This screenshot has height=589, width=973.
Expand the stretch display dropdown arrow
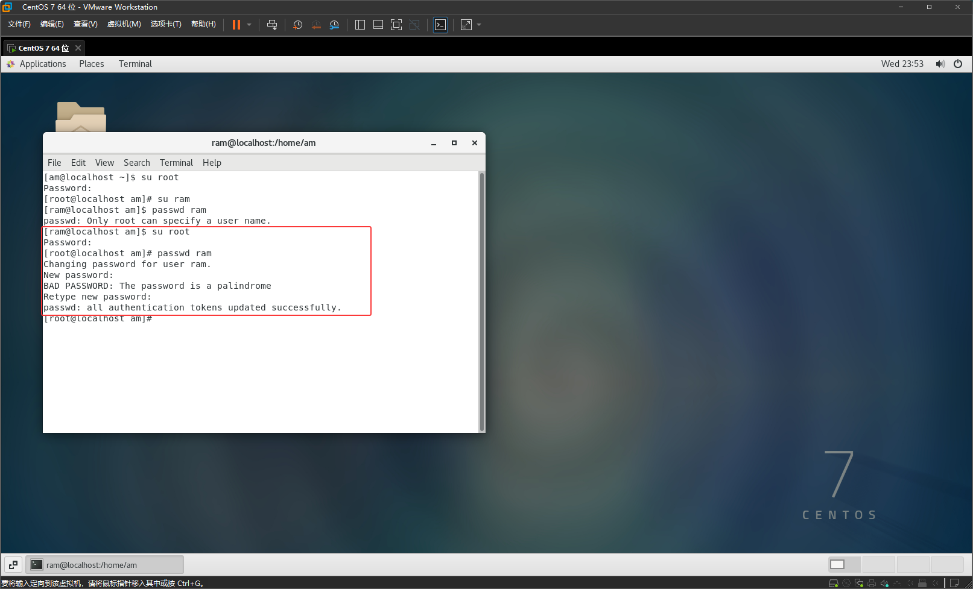[479, 25]
